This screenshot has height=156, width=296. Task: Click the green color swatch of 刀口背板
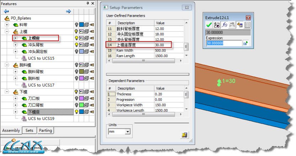coord(81,105)
